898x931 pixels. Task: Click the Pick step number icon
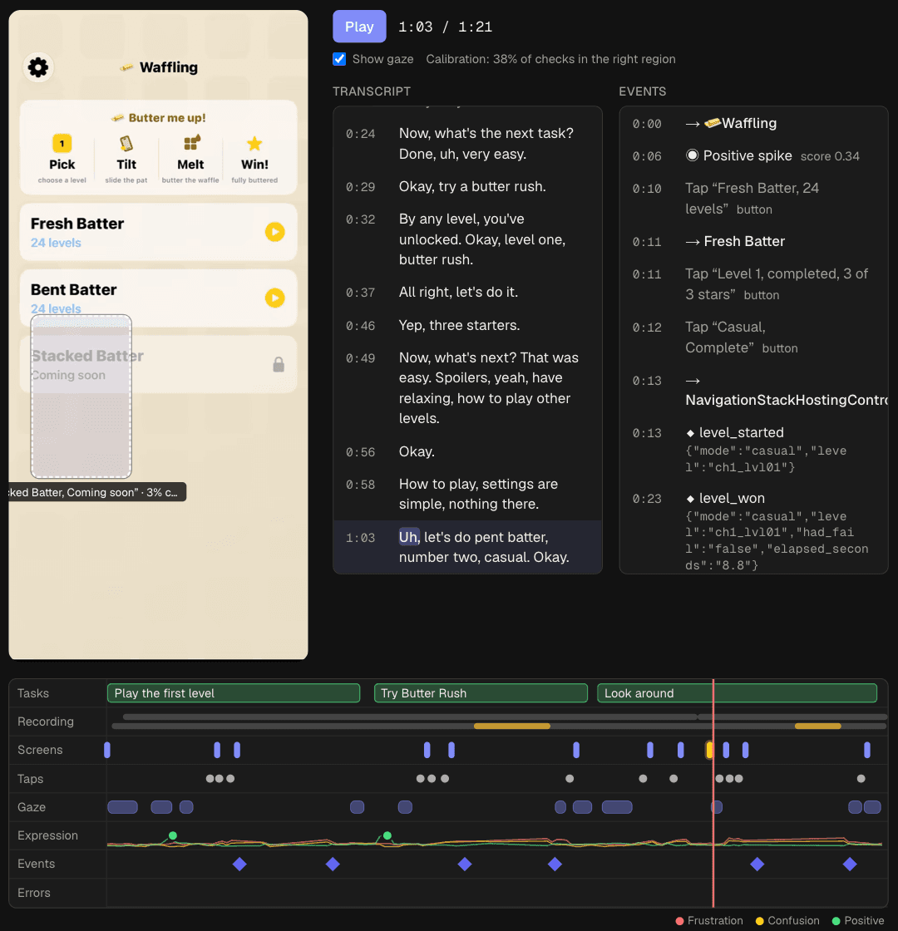62,143
